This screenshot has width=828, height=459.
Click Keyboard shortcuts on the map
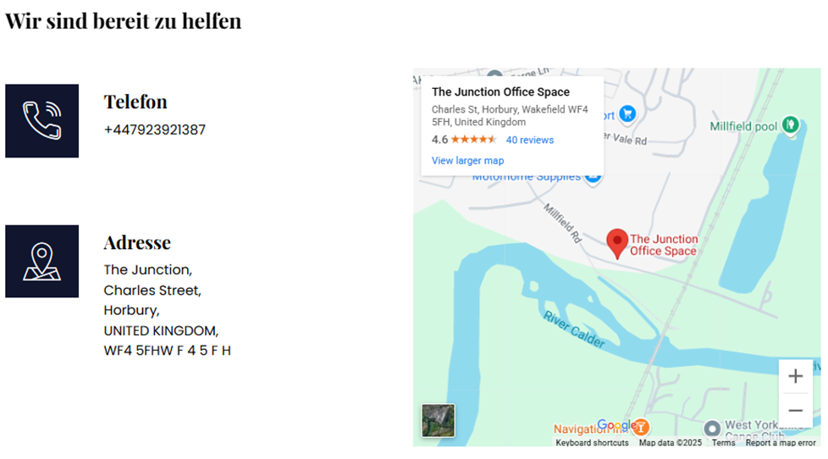592,443
